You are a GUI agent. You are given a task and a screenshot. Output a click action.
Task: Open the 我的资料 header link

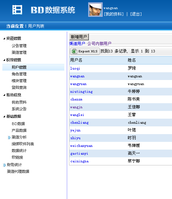pyautogui.click(x=114, y=14)
